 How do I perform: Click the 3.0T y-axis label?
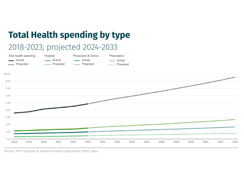click(x=8, y=117)
